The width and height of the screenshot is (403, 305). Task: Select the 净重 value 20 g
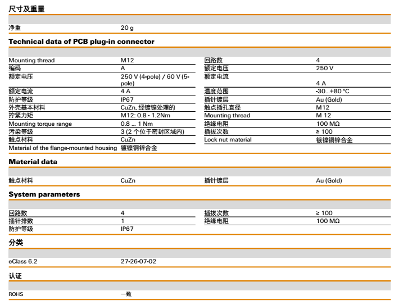[x=127, y=28]
